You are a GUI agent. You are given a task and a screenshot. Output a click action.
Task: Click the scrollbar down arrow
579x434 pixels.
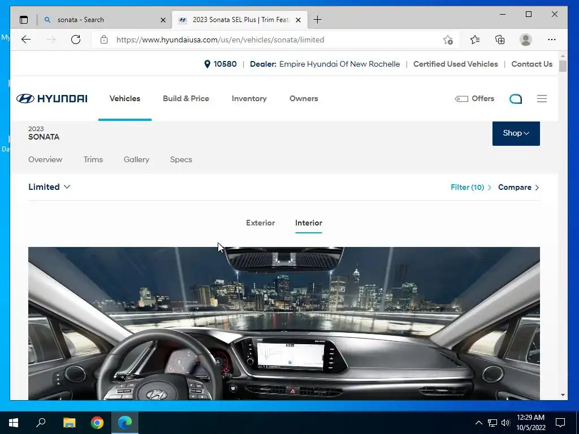click(563, 395)
